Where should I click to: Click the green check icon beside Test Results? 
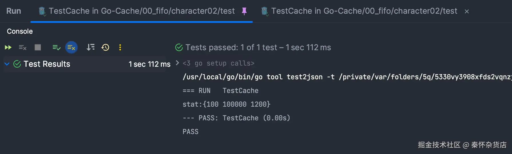coord(17,64)
